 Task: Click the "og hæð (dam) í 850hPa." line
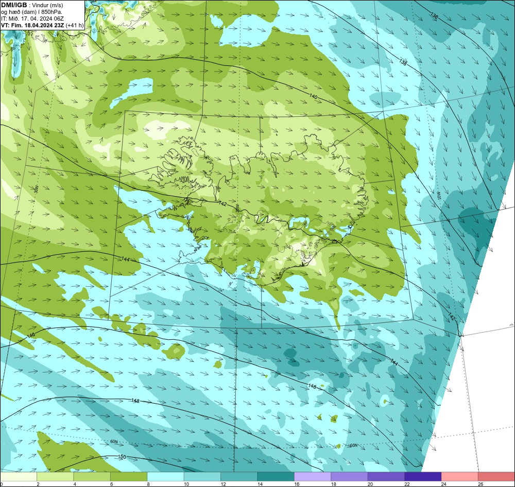pos(31,12)
